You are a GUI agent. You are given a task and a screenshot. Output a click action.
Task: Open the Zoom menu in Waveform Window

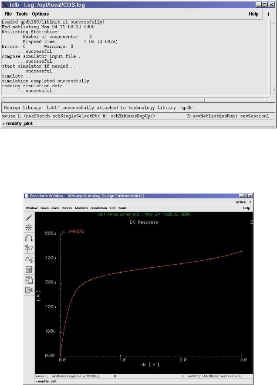click(x=44, y=208)
